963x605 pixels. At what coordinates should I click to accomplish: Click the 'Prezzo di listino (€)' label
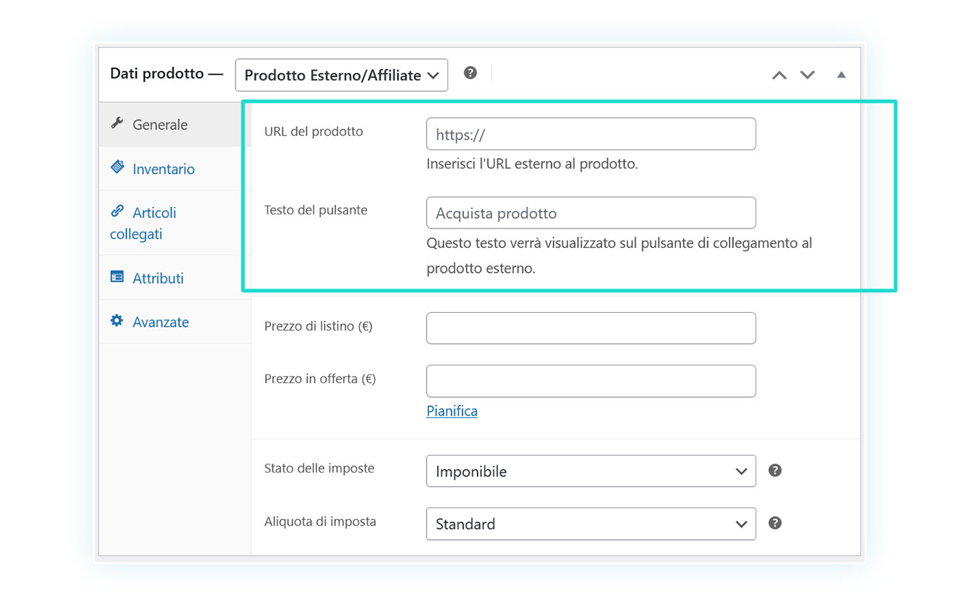(319, 326)
